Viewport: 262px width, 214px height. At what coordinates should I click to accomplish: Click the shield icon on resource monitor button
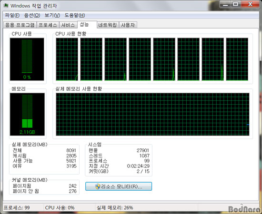pos(98,186)
